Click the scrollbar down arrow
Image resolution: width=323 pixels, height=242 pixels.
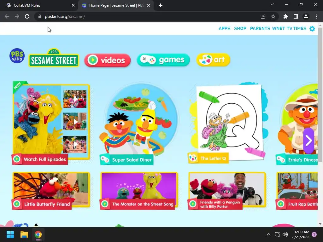point(320,224)
